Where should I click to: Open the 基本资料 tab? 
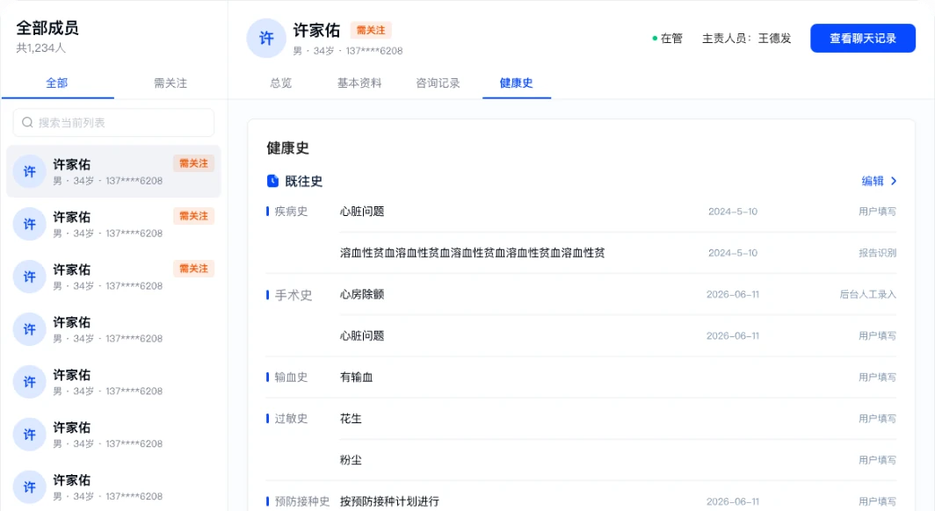[x=359, y=83]
